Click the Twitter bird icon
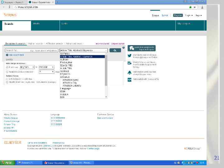Image resolution: width=224 pixels, height=168 pixels. pyautogui.click(x=129, y=56)
